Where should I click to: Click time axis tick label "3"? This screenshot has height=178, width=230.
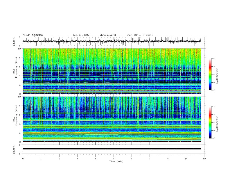77,159
